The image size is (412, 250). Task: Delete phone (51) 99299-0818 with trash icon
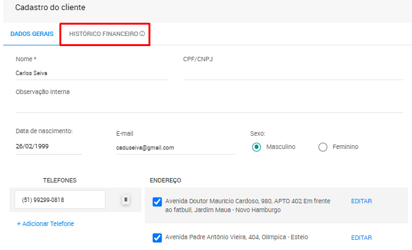point(126,199)
